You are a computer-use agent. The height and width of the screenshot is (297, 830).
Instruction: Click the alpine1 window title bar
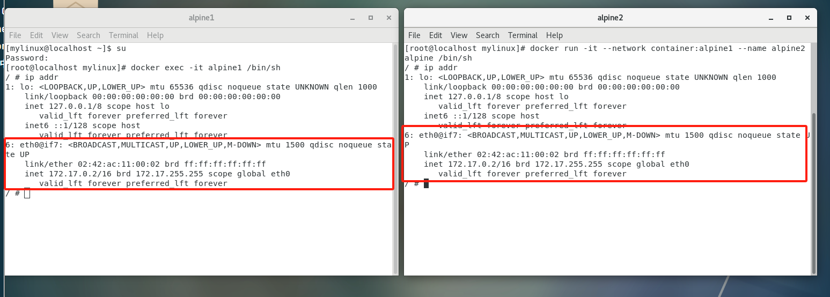pos(201,18)
